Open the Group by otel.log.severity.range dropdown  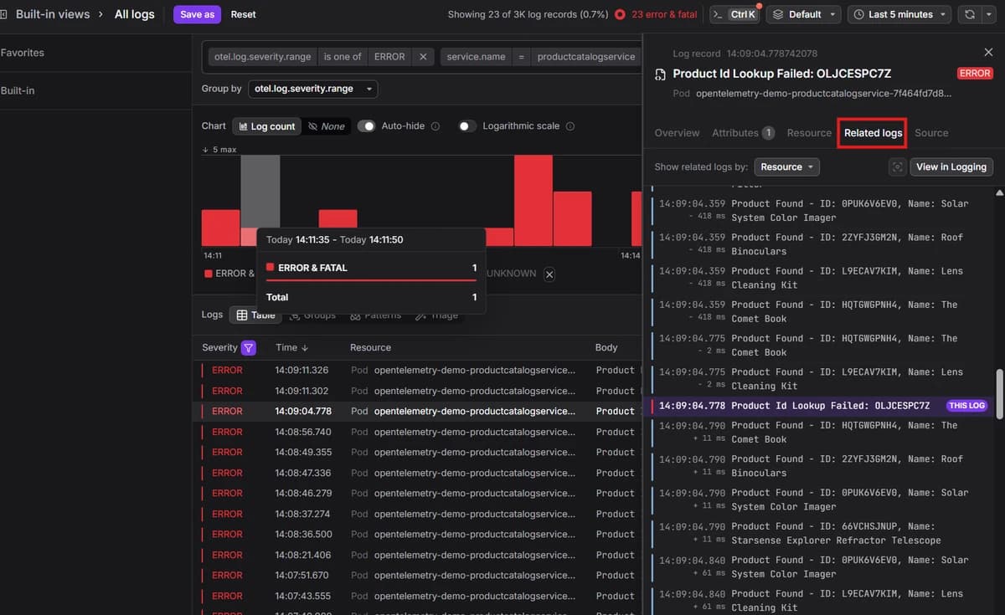pos(313,89)
